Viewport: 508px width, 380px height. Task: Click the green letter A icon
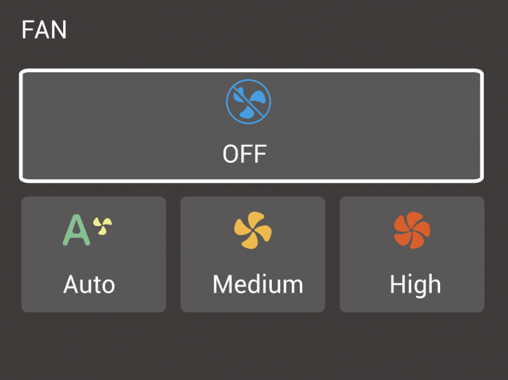pyautogui.click(x=77, y=230)
